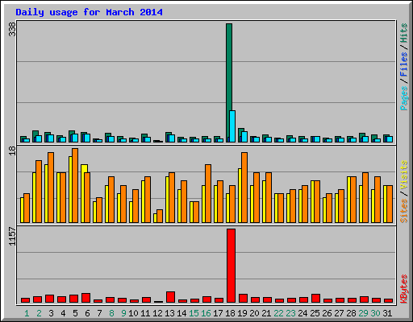The width and height of the screenshot is (413, 322).
Task: Click the KBytes legend label
Action: point(403,289)
